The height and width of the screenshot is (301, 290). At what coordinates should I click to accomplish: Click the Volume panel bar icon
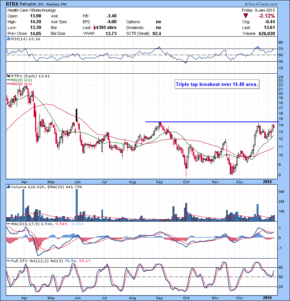coord(8,187)
